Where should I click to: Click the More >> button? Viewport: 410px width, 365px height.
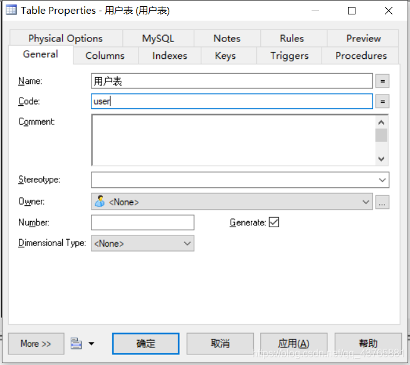point(36,344)
